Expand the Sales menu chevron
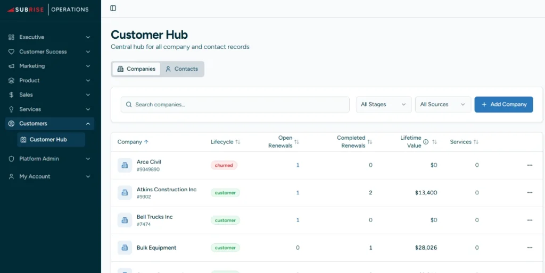 click(88, 95)
